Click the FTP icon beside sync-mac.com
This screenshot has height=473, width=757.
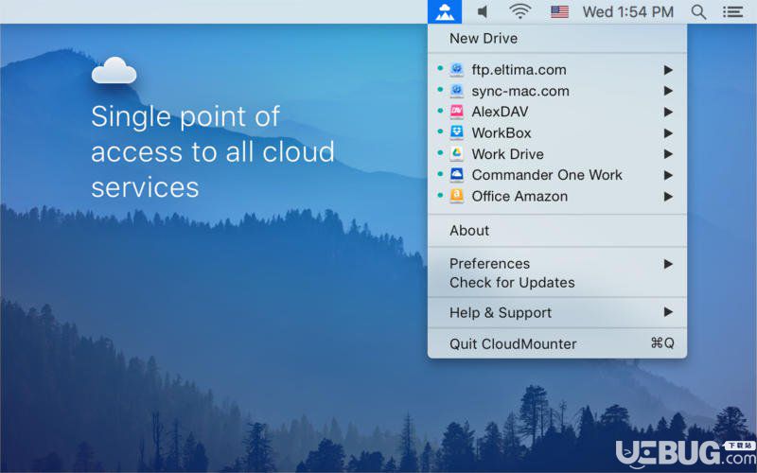457,91
